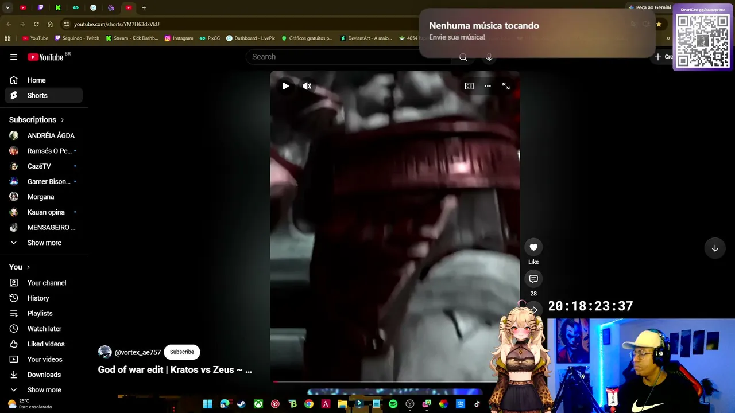Open the PixGG bookmark
Screen dimensions: 735x413
210,38
